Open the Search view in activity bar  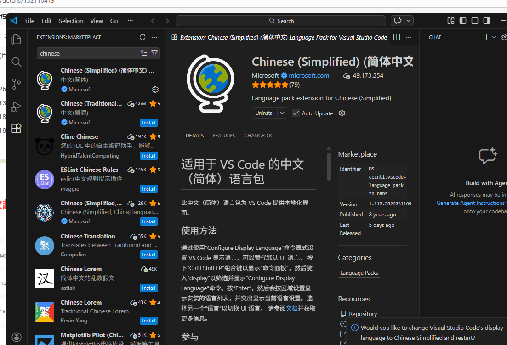(x=16, y=62)
